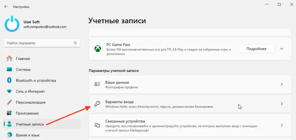The image size is (296, 140).
Task: Maximize the Settings window
Action: 279,4
